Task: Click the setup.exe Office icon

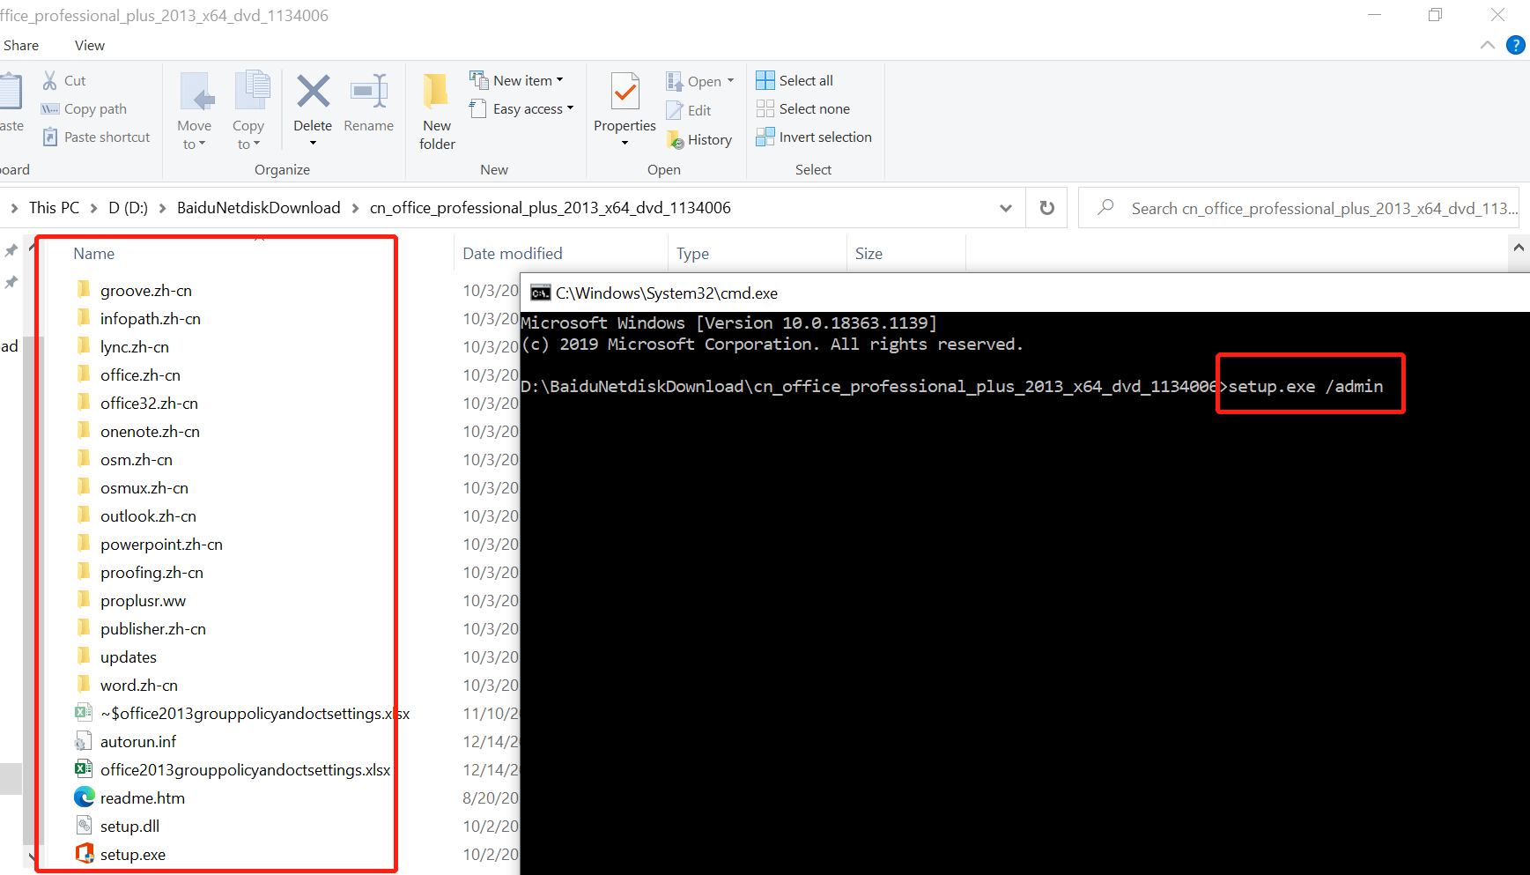Action: 85,854
